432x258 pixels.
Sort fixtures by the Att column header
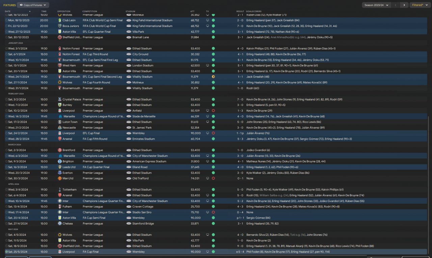[x=192, y=11]
